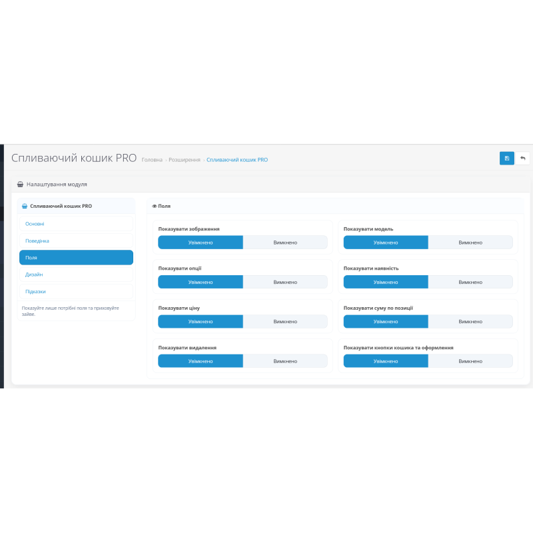Click the Показувати зображення label
The height and width of the screenshot is (533, 533).
(x=189, y=229)
